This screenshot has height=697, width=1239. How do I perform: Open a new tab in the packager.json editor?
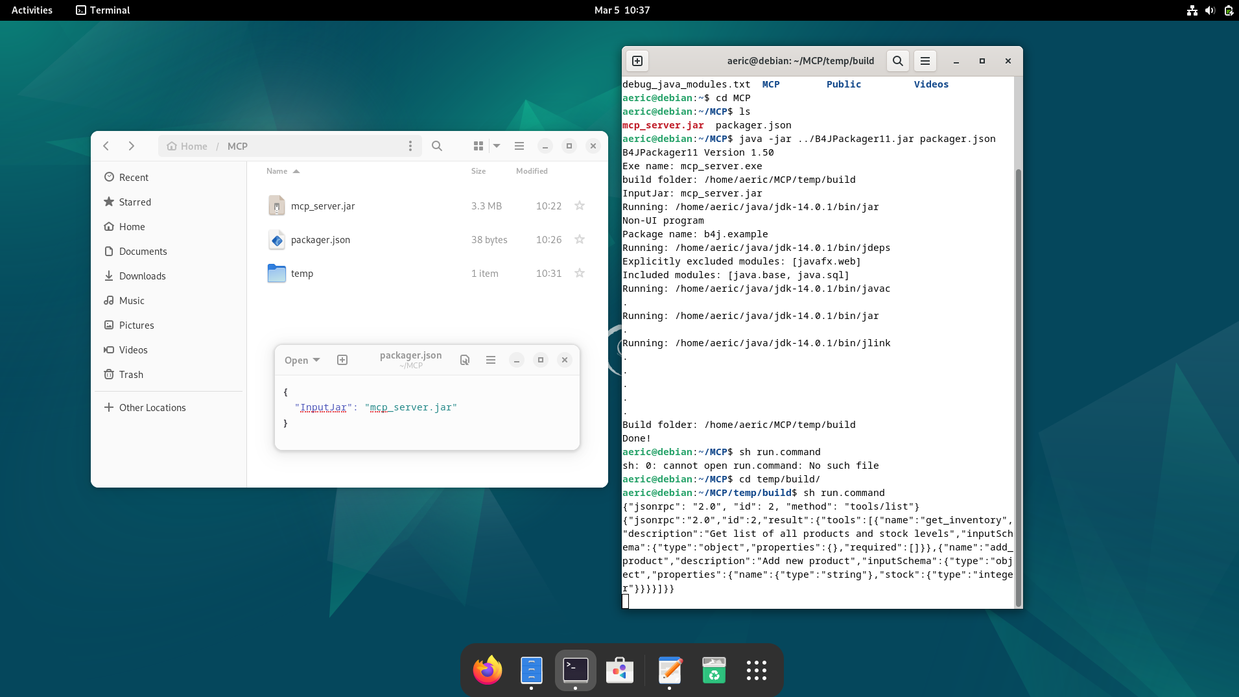(x=342, y=360)
